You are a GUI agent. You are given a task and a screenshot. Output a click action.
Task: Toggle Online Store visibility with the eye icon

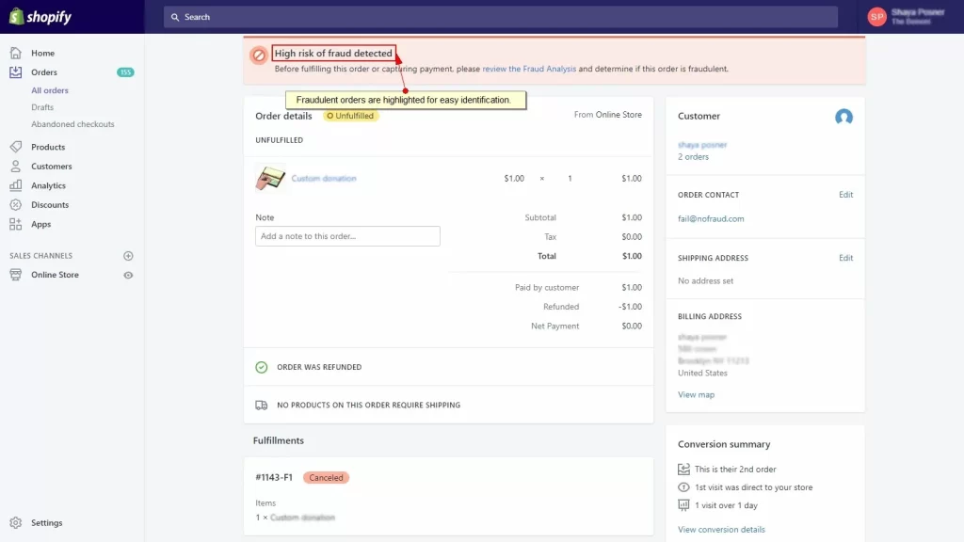point(129,275)
